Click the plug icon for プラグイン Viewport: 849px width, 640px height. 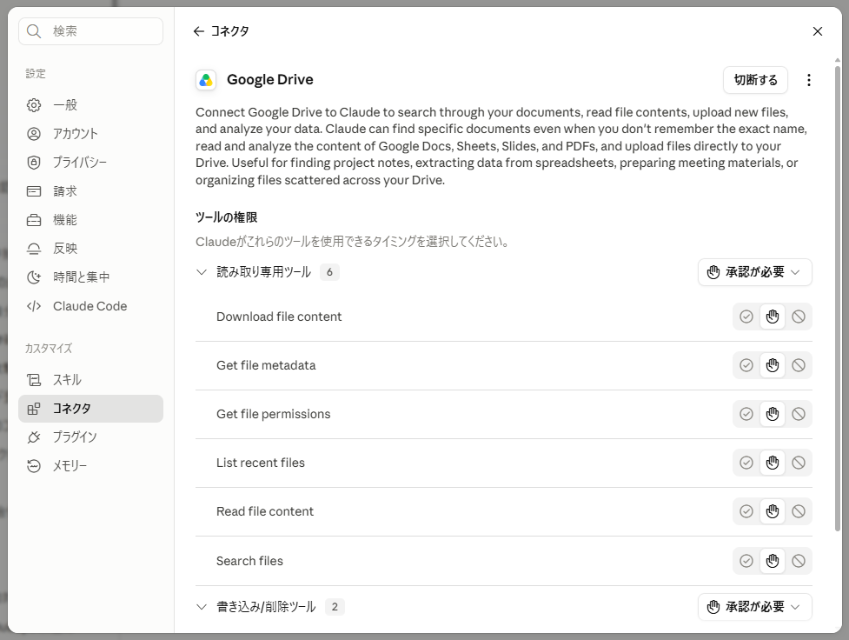[x=34, y=437]
